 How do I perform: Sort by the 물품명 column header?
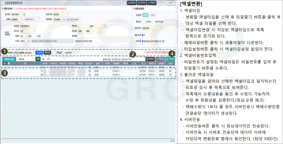coord(98,63)
